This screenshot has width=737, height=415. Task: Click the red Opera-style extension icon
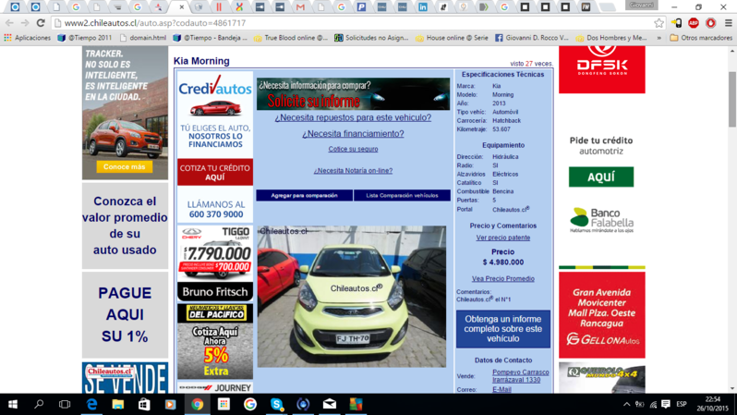(x=711, y=22)
